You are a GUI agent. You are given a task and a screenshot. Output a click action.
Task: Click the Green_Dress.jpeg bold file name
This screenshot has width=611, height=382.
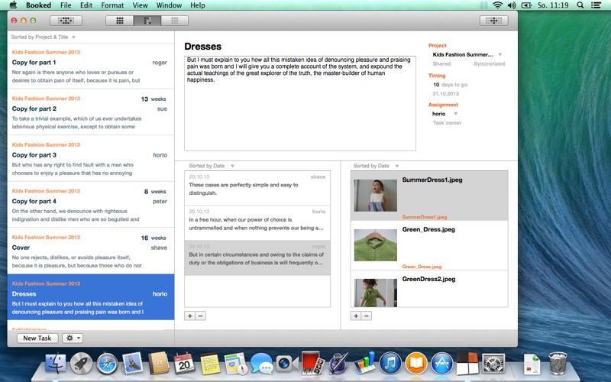click(x=428, y=230)
